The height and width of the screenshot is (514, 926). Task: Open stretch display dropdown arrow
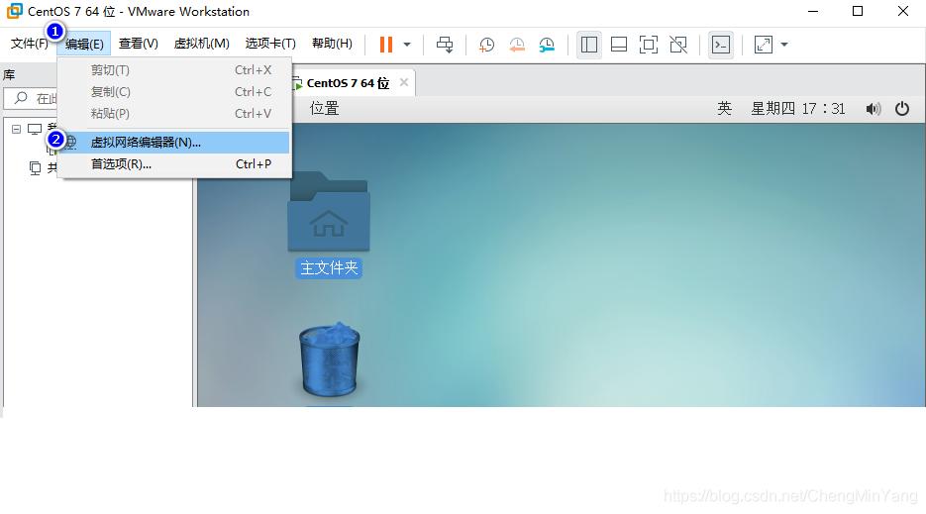click(784, 45)
